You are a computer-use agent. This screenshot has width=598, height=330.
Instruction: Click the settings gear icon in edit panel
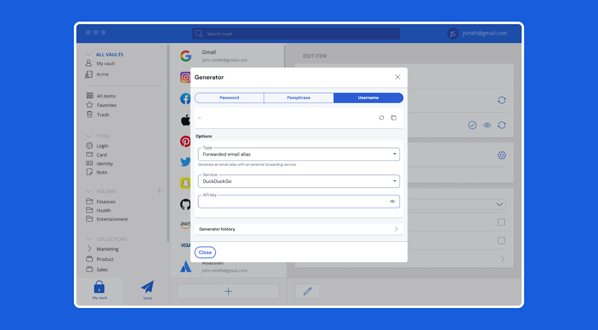501,155
